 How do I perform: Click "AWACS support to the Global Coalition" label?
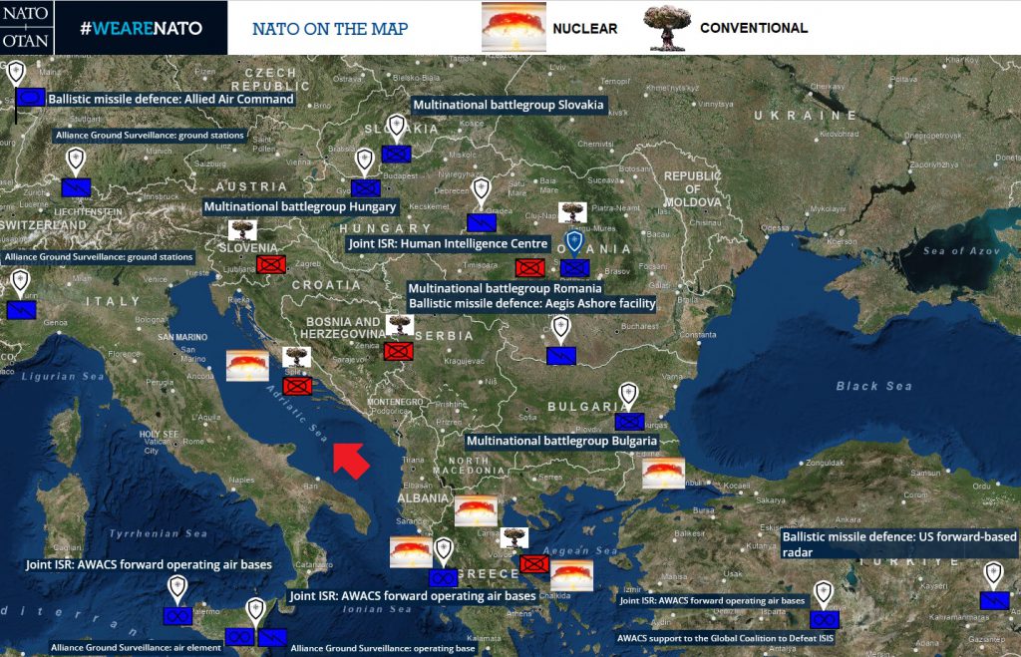click(x=726, y=638)
